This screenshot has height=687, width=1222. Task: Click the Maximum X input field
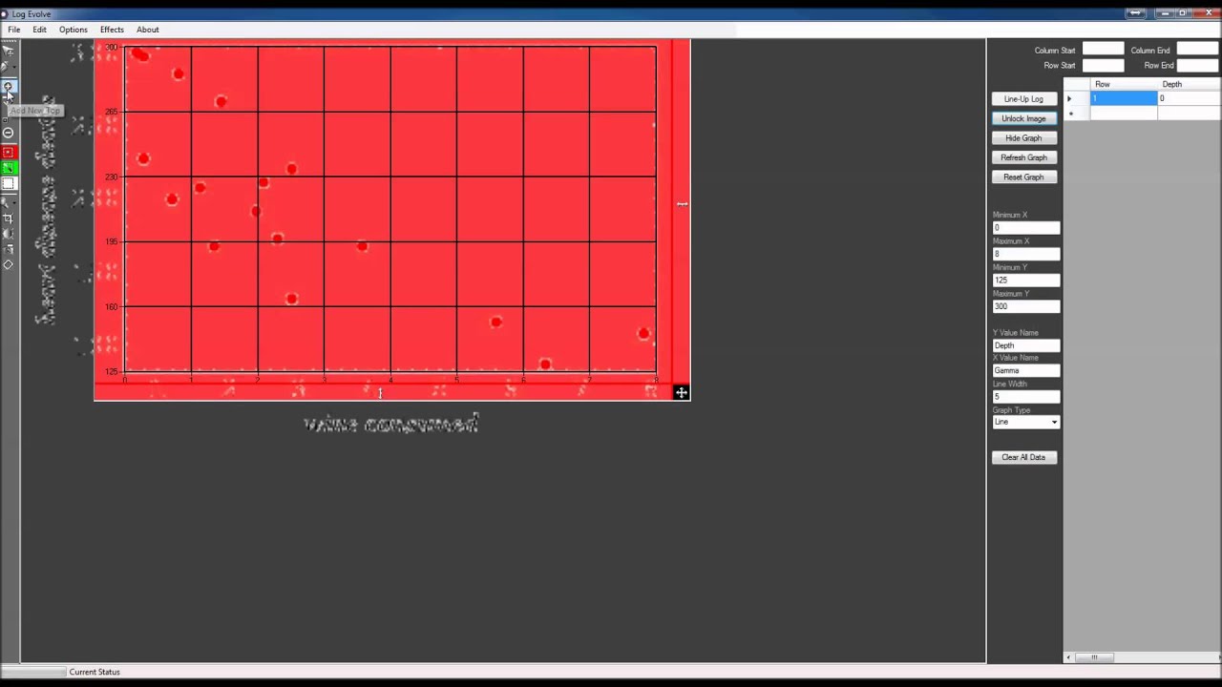click(x=1026, y=254)
